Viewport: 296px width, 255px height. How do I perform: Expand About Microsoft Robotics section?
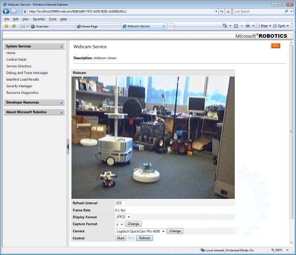[x=61, y=112]
